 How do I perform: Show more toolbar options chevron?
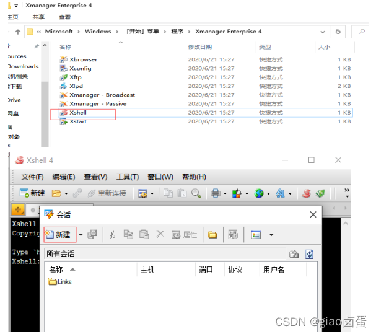point(347,193)
